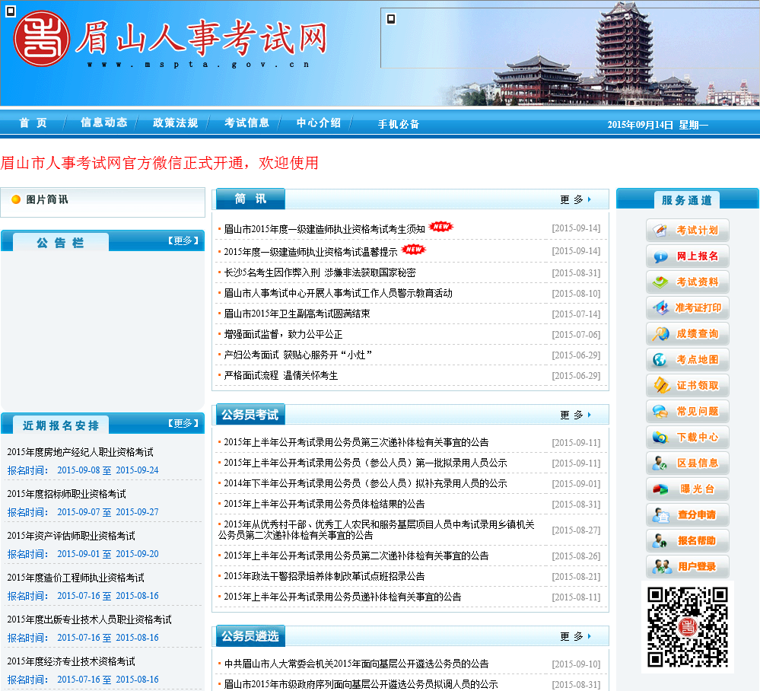Click the 用户登录 user login button

[x=687, y=566]
